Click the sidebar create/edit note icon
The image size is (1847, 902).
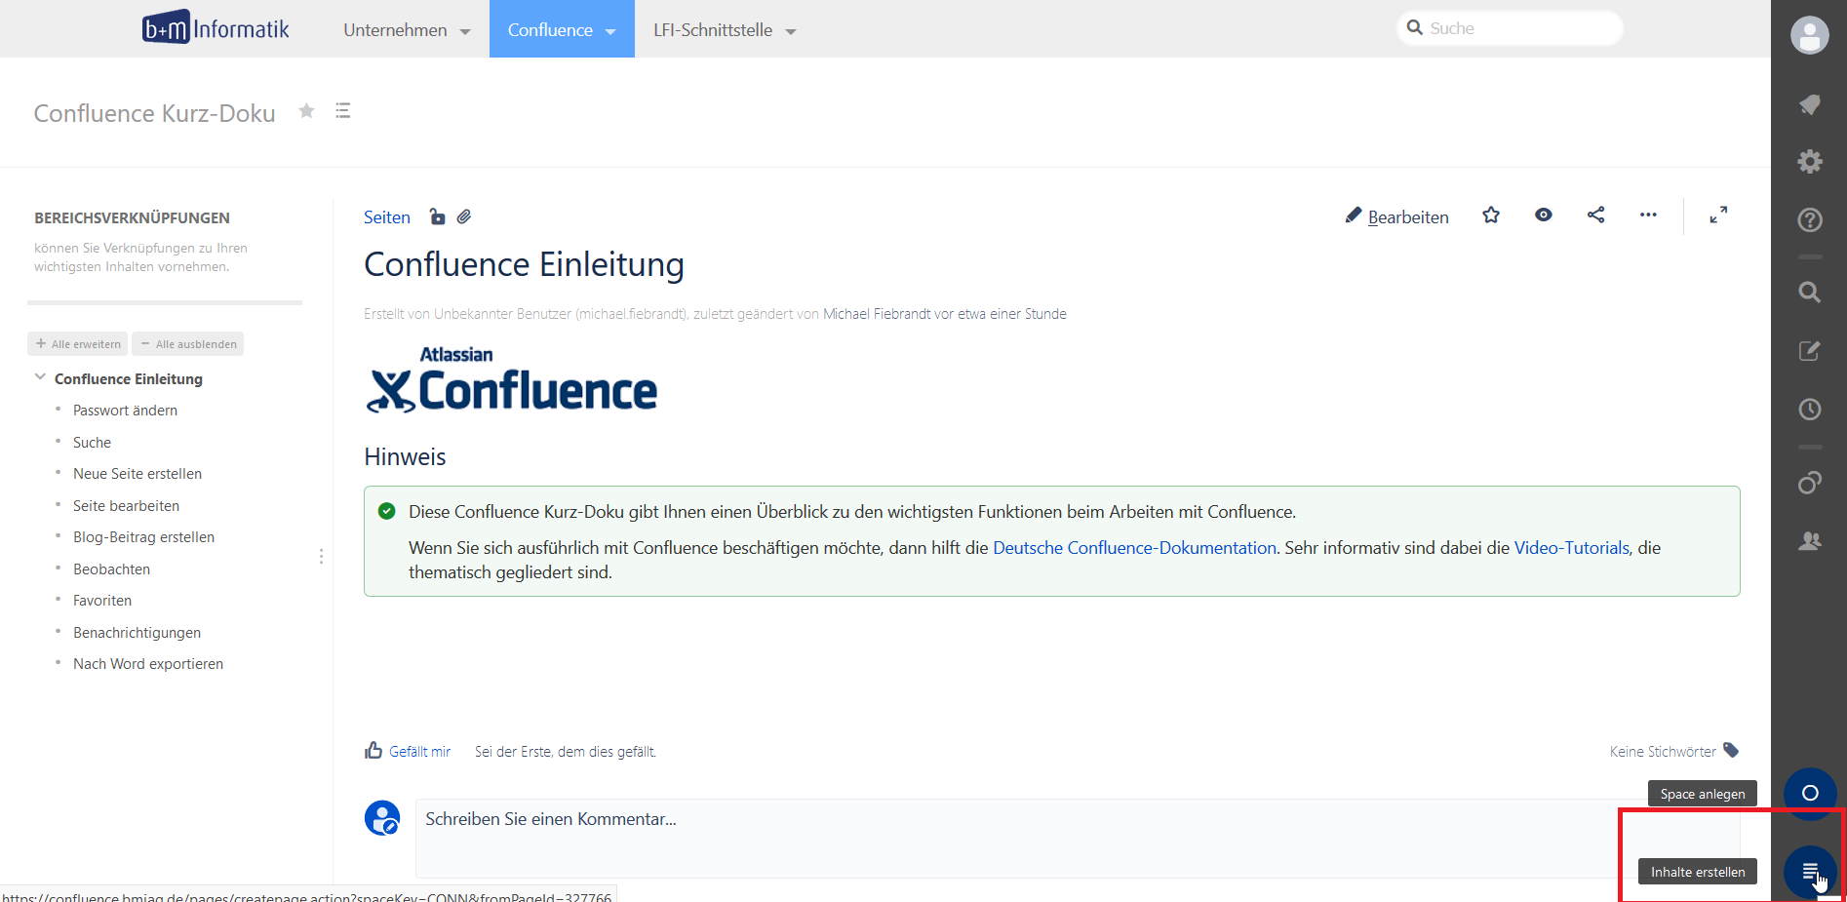(1810, 351)
